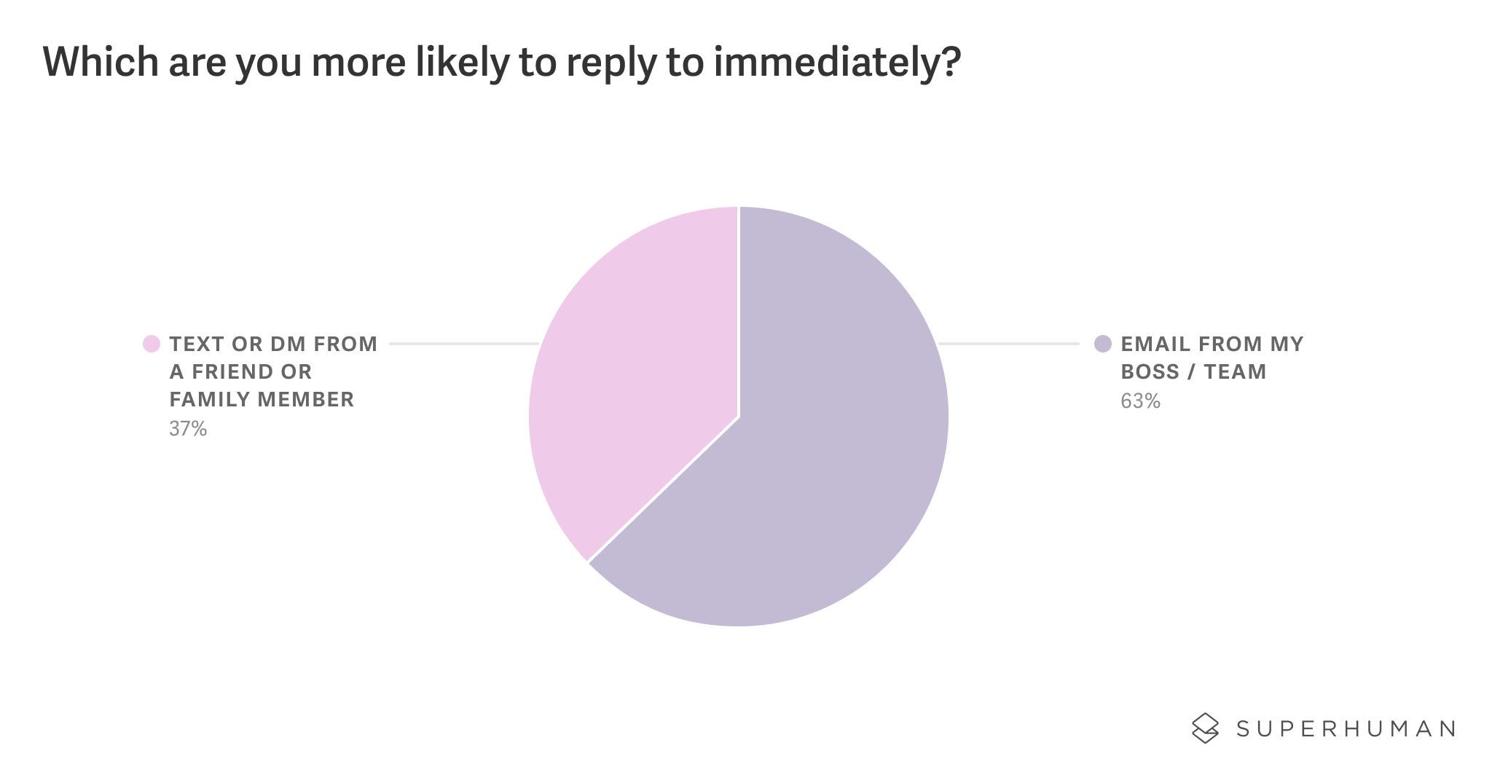
Task: Click the SUPERHUMAN wordmark text
Action: 1346,728
